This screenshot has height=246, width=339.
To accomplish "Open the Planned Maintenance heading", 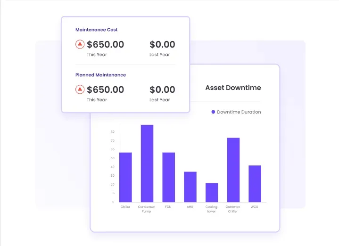I will (100, 75).
